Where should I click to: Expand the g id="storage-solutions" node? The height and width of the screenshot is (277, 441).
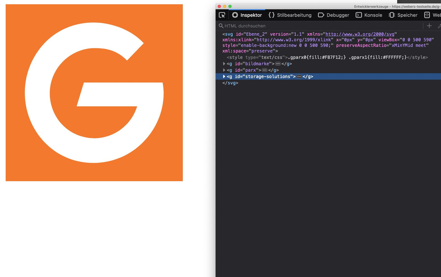[x=224, y=77]
